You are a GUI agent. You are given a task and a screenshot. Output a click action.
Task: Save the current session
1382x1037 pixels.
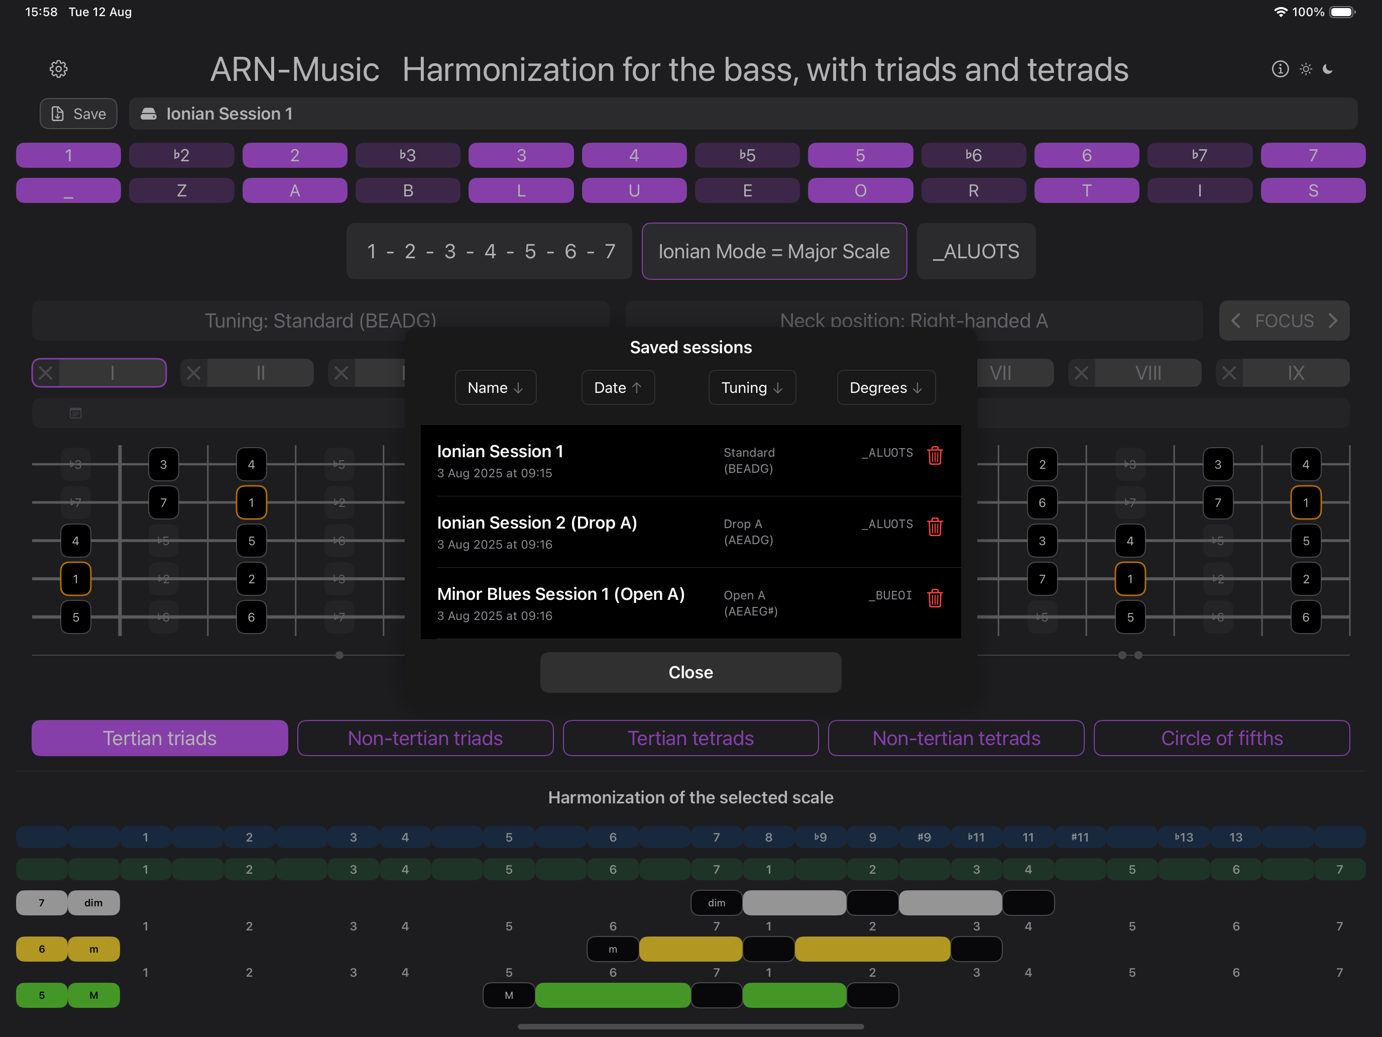point(79,114)
